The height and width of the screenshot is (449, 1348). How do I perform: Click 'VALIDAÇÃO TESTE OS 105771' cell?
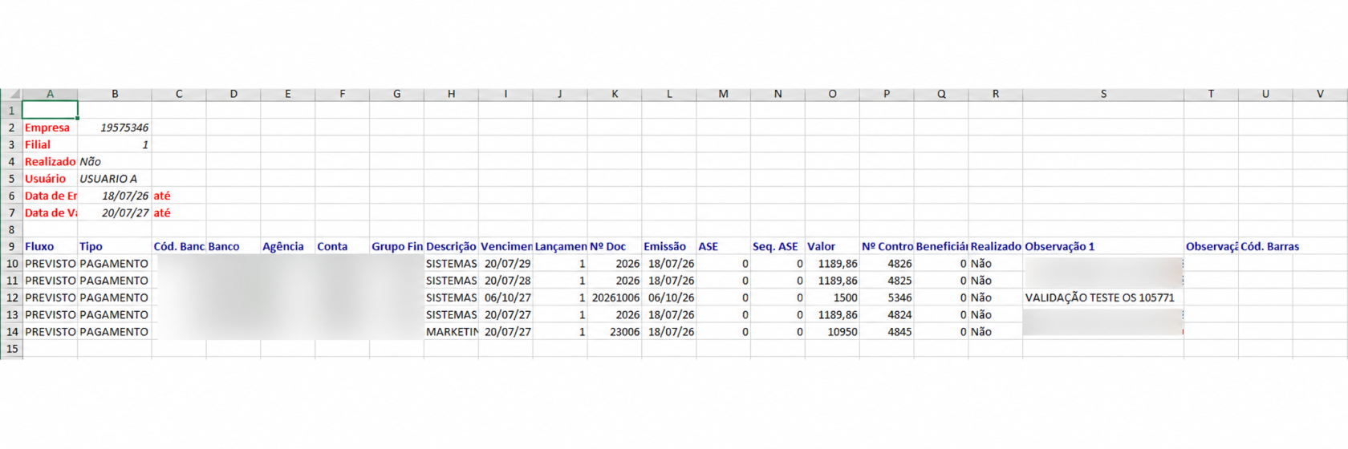click(1103, 297)
